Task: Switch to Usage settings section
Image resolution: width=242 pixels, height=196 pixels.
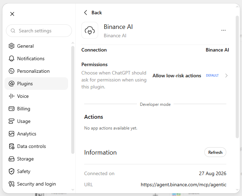Action: click(x=36, y=121)
